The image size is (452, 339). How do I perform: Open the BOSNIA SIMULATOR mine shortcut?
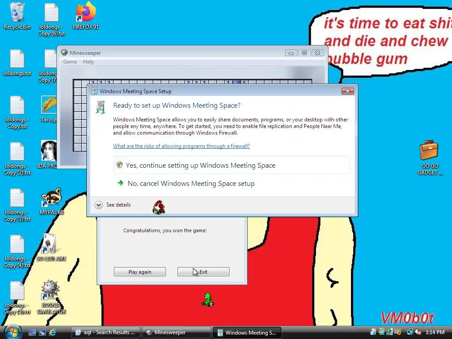pos(51,297)
